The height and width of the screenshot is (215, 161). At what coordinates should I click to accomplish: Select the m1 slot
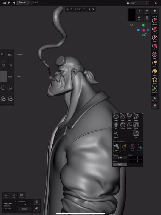(10, 65)
